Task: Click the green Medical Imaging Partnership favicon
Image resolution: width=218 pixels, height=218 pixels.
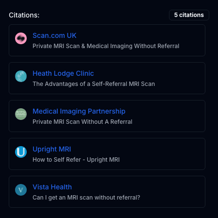Action: [21, 114]
